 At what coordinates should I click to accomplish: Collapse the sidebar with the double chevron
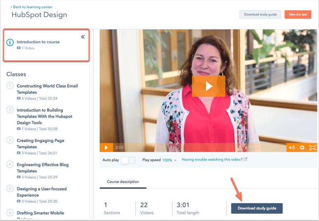(83, 37)
